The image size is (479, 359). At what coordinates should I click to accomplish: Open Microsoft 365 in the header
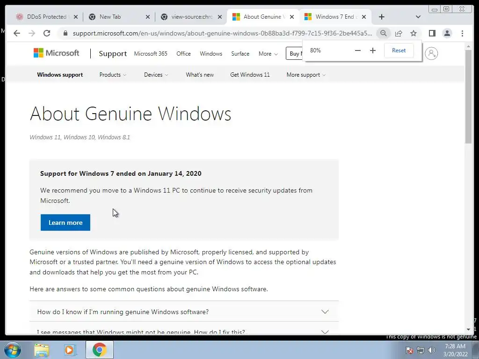point(151,54)
